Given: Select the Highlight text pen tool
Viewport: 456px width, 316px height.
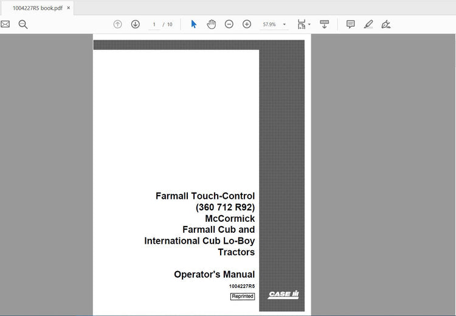Looking at the screenshot, I should tap(368, 24).
